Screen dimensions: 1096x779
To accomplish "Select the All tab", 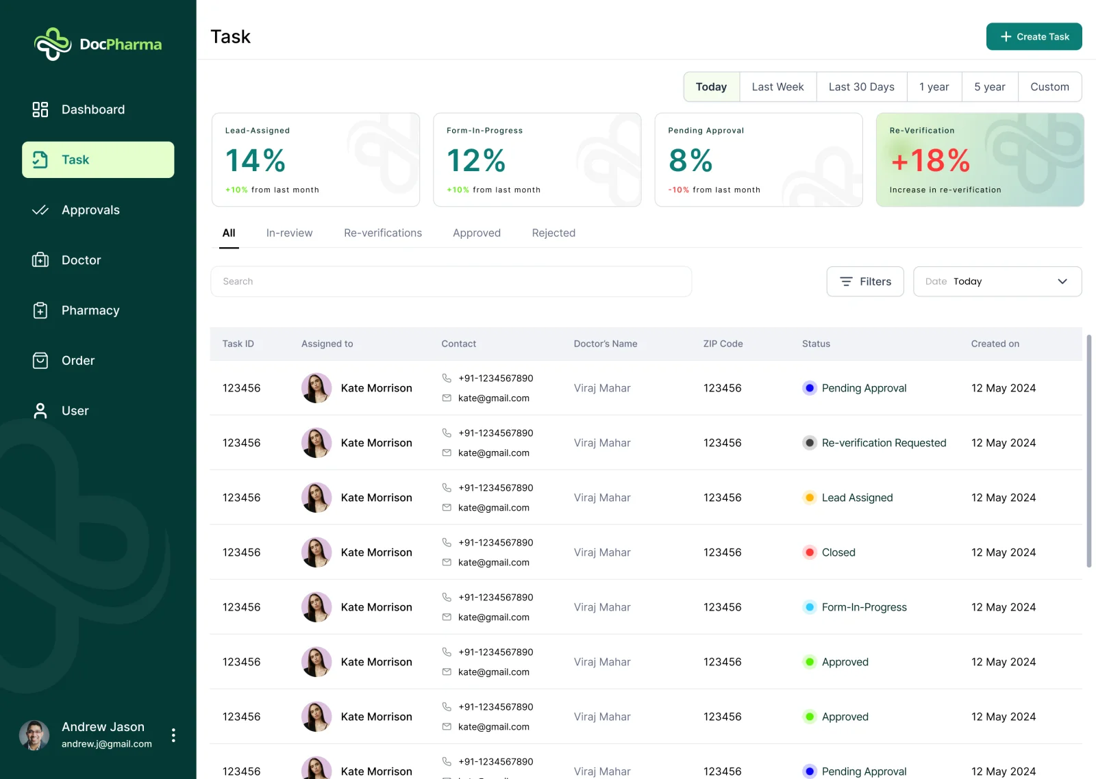I will pos(229,233).
